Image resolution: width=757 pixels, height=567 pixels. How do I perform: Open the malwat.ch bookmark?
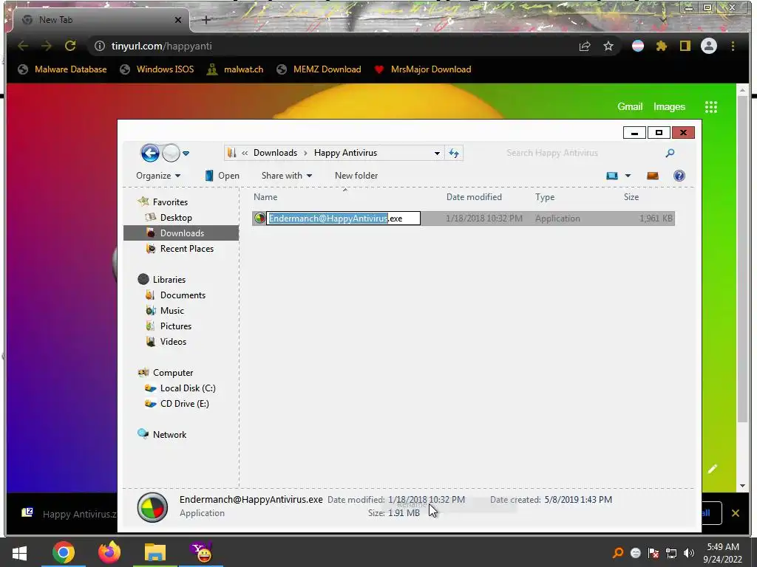point(235,69)
